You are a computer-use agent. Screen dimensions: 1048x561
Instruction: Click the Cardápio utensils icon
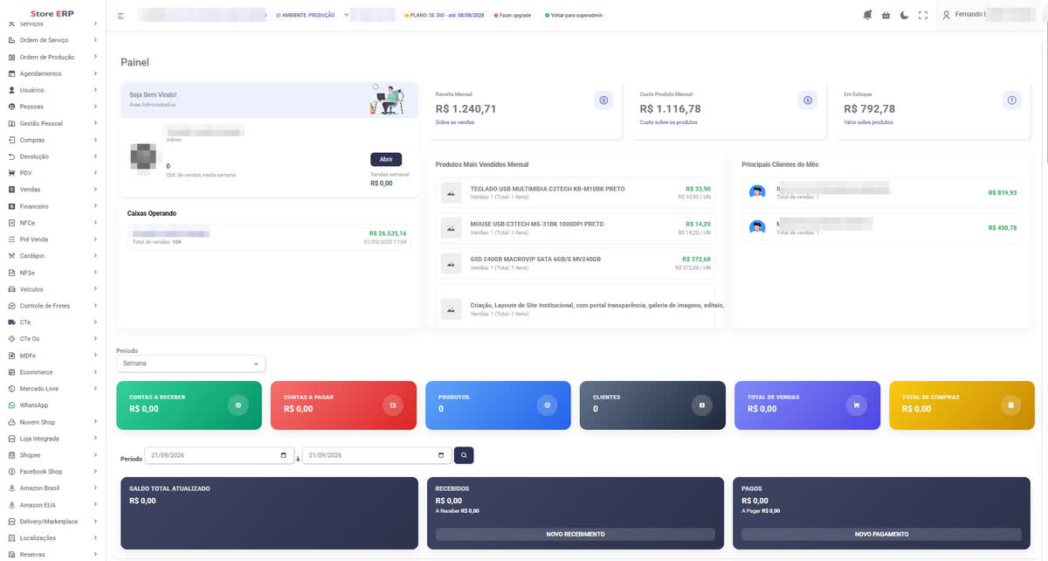point(11,256)
